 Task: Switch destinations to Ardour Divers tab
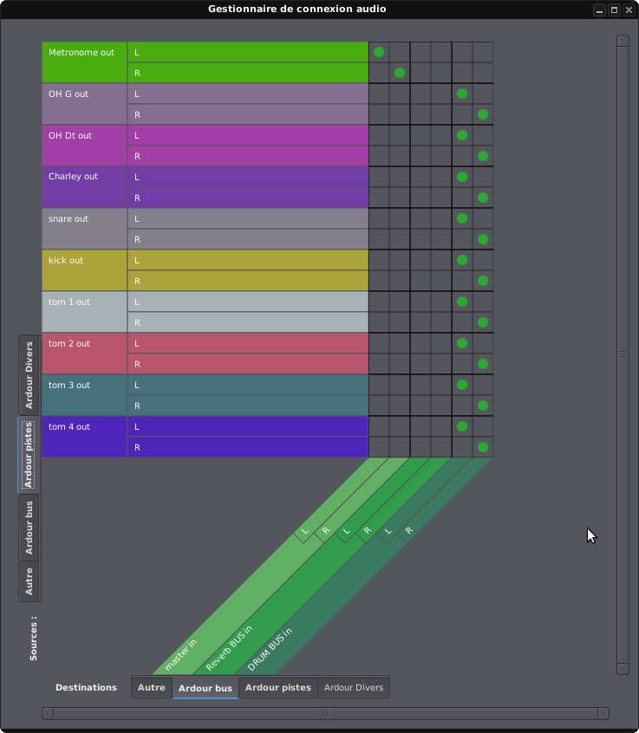[354, 687]
